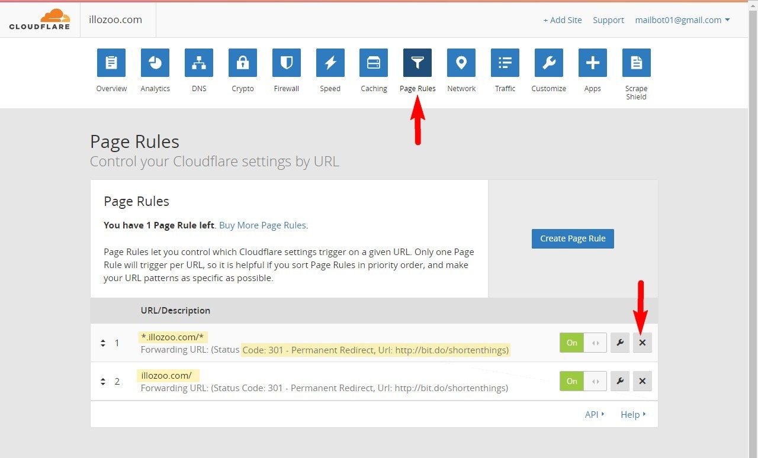Open the Network location pin icon
The height and width of the screenshot is (458, 758).
click(x=461, y=63)
